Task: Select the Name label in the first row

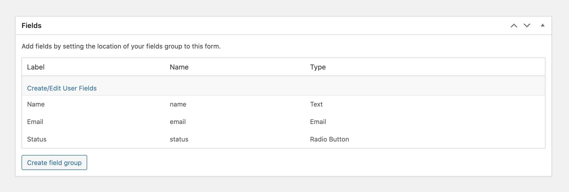Action: pos(36,104)
